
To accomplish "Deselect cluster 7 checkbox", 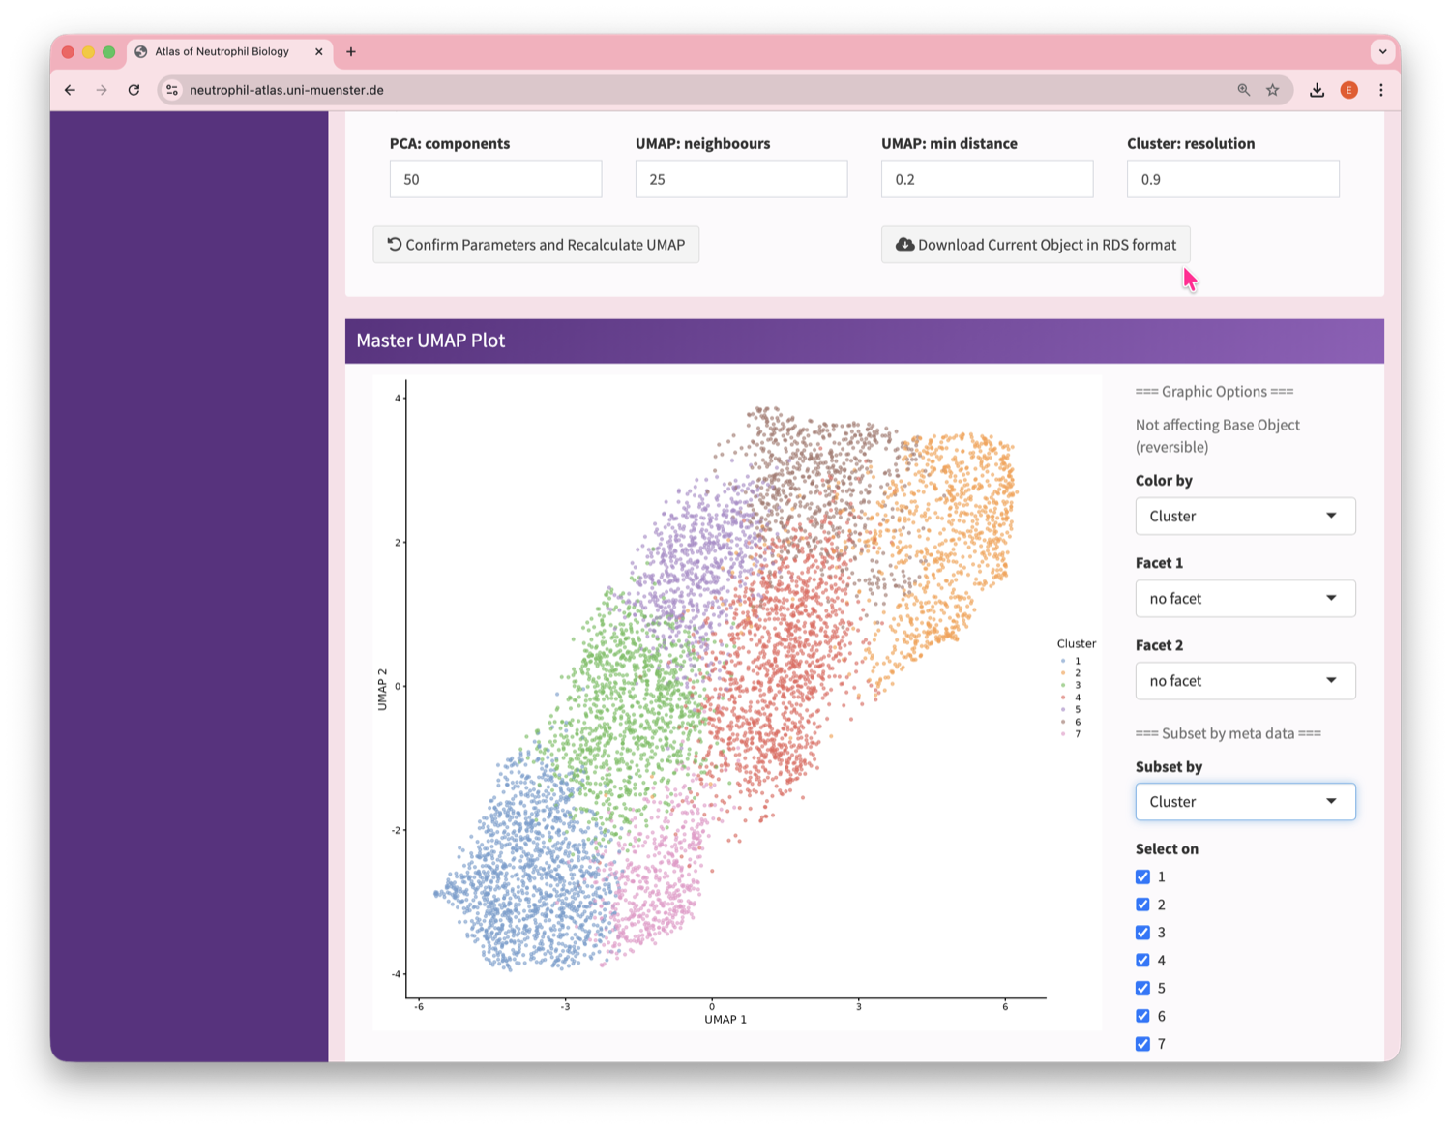I will (1142, 1044).
